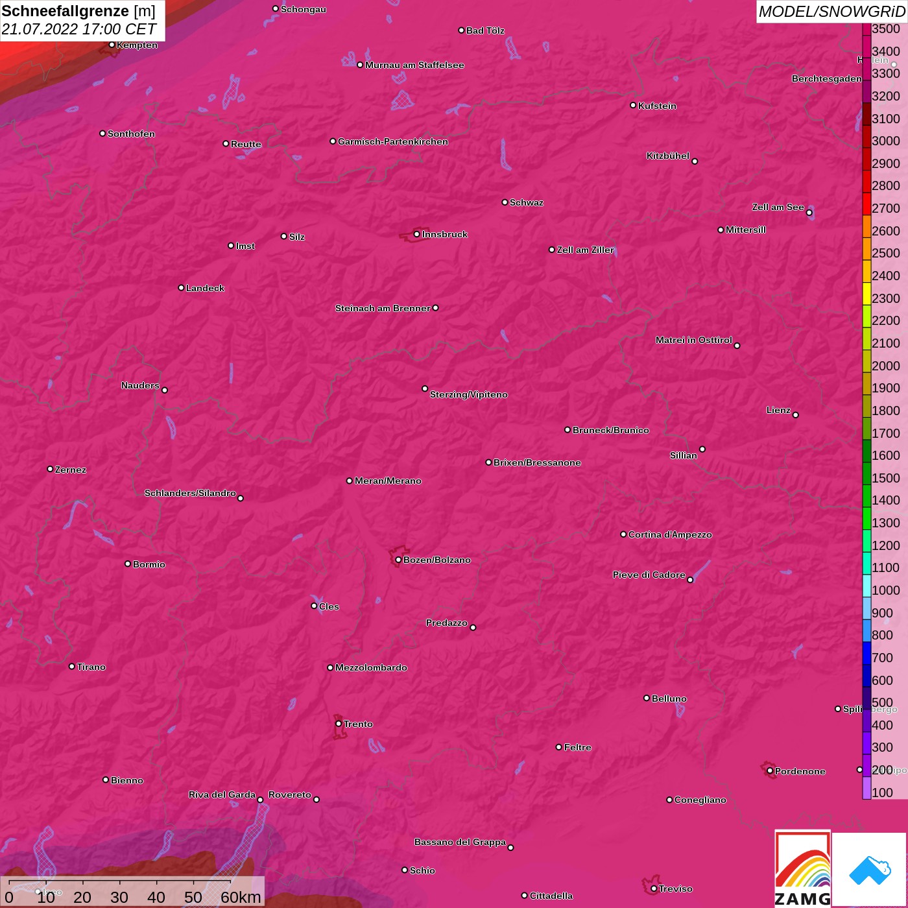Click the Riva del Garda label
This screenshot has height=908, width=908.
pyautogui.click(x=222, y=794)
